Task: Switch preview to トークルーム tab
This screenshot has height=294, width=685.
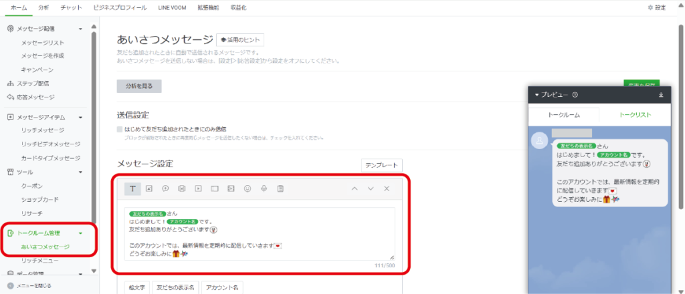Action: (563, 115)
